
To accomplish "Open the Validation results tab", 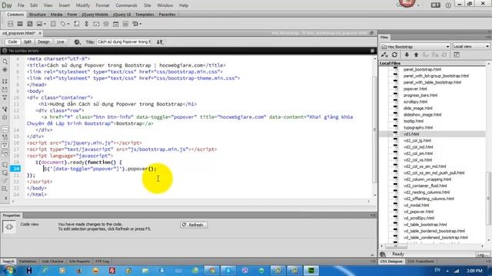I will pyautogui.click(x=28, y=261).
